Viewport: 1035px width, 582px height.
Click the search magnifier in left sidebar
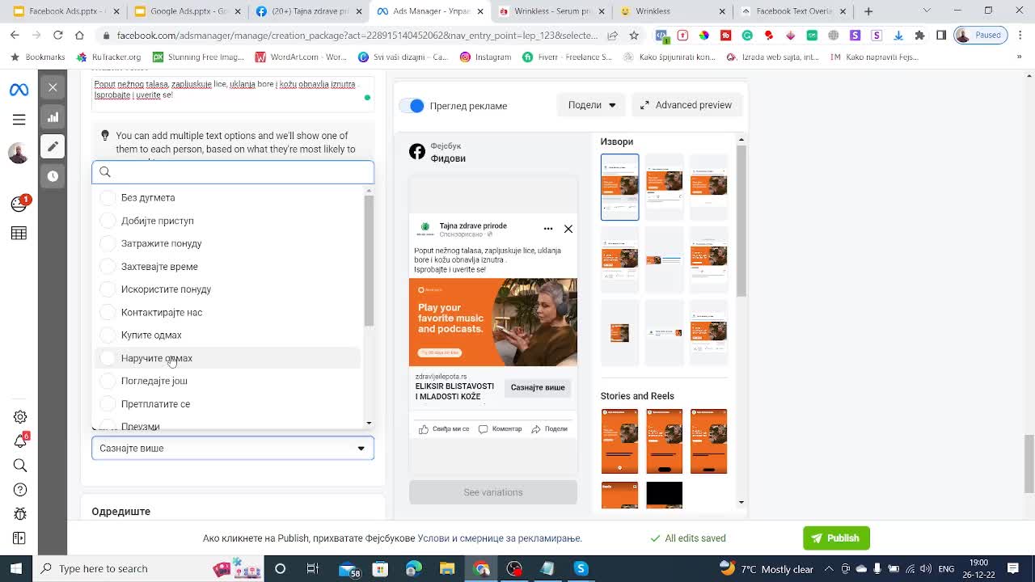pos(20,466)
